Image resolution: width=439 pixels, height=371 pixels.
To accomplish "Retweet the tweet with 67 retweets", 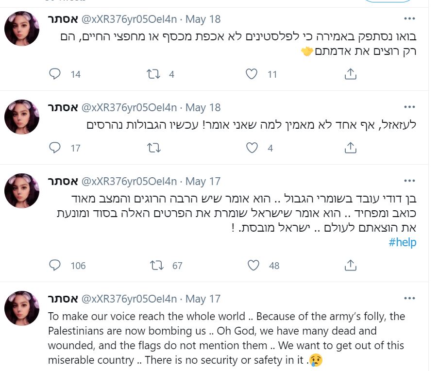I will coord(157,266).
